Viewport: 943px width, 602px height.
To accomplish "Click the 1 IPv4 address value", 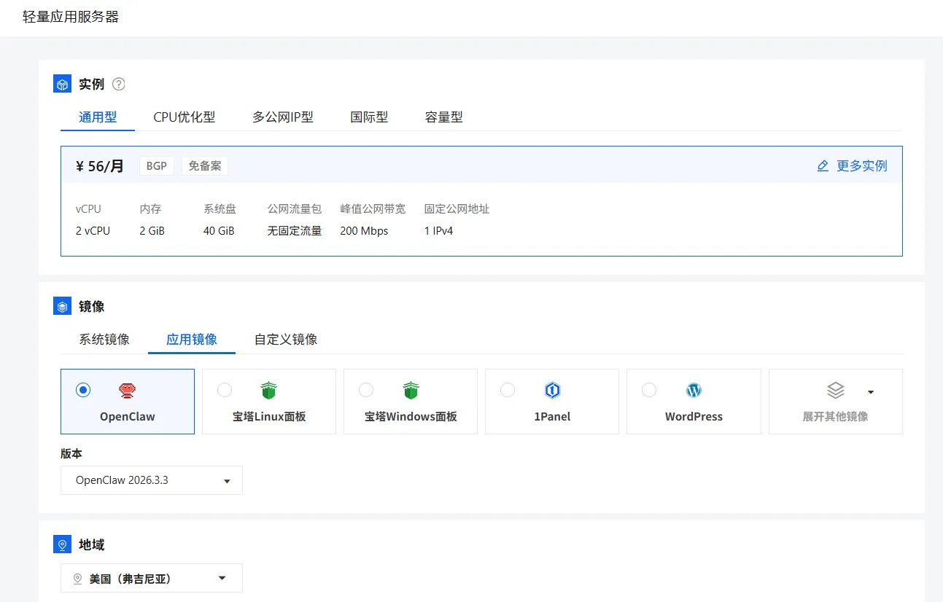I will click(439, 231).
